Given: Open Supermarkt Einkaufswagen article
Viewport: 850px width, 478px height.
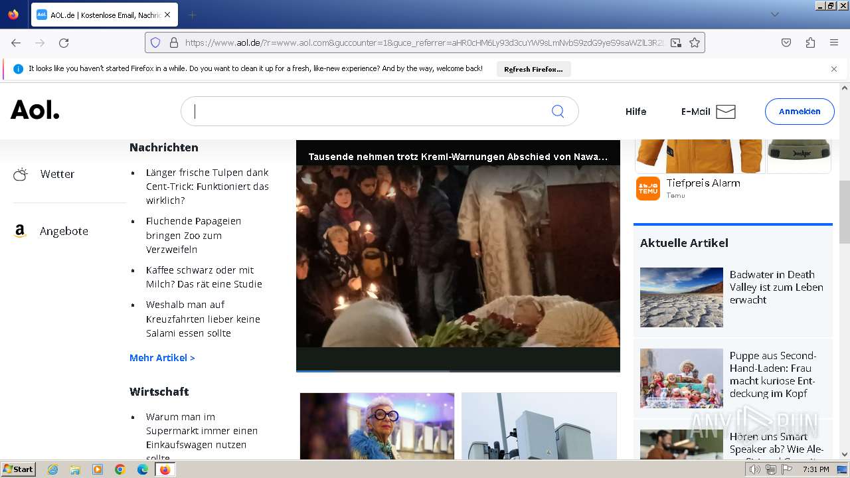Looking at the screenshot, I should 202,437.
